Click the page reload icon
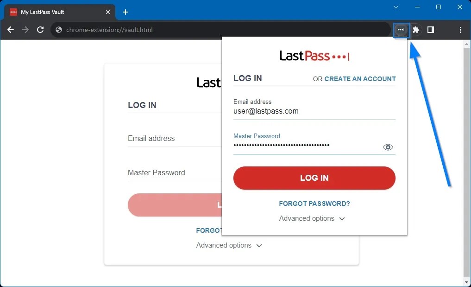The height and width of the screenshot is (287, 471). [x=40, y=30]
